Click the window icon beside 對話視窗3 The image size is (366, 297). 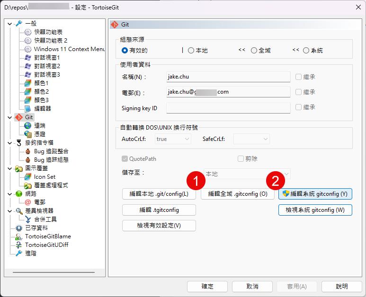point(28,75)
